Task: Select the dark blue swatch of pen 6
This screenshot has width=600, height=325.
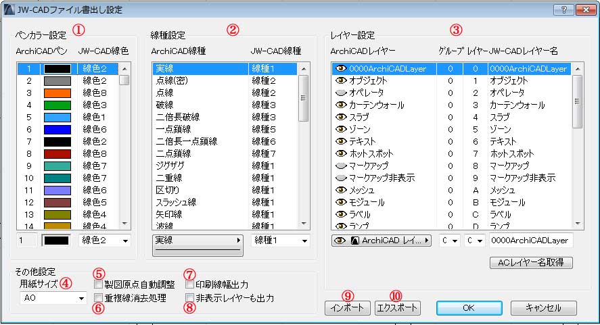Action: click(57, 130)
